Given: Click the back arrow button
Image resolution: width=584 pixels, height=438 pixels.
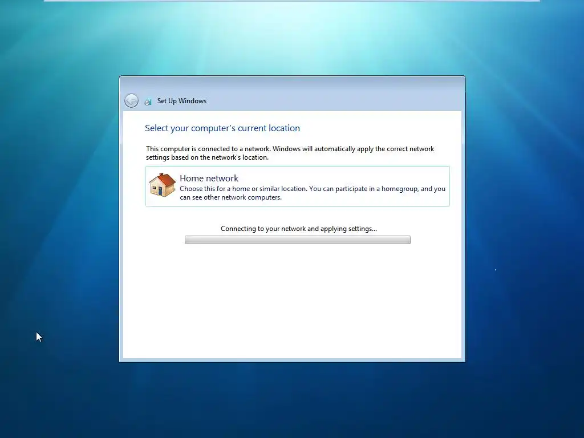Looking at the screenshot, I should [131, 100].
